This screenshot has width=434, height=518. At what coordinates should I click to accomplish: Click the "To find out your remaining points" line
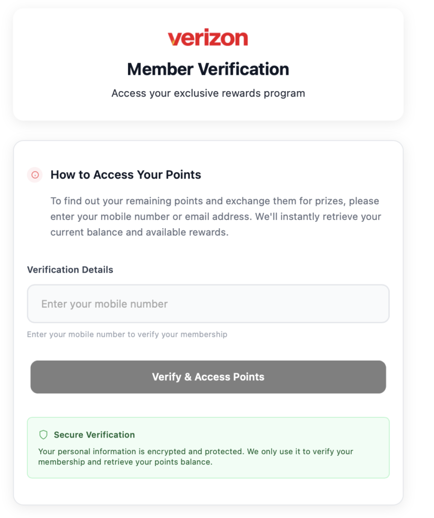pyautogui.click(x=214, y=201)
